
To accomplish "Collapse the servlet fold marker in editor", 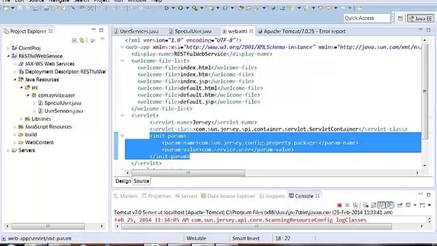I will (x=122, y=115).
